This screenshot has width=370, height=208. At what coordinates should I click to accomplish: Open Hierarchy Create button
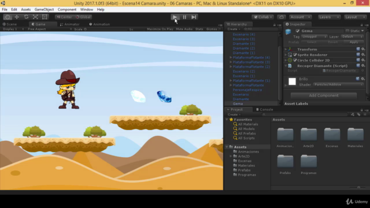(x=234, y=29)
